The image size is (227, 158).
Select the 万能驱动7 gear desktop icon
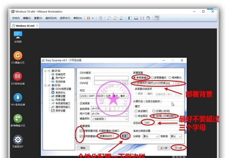18,141
